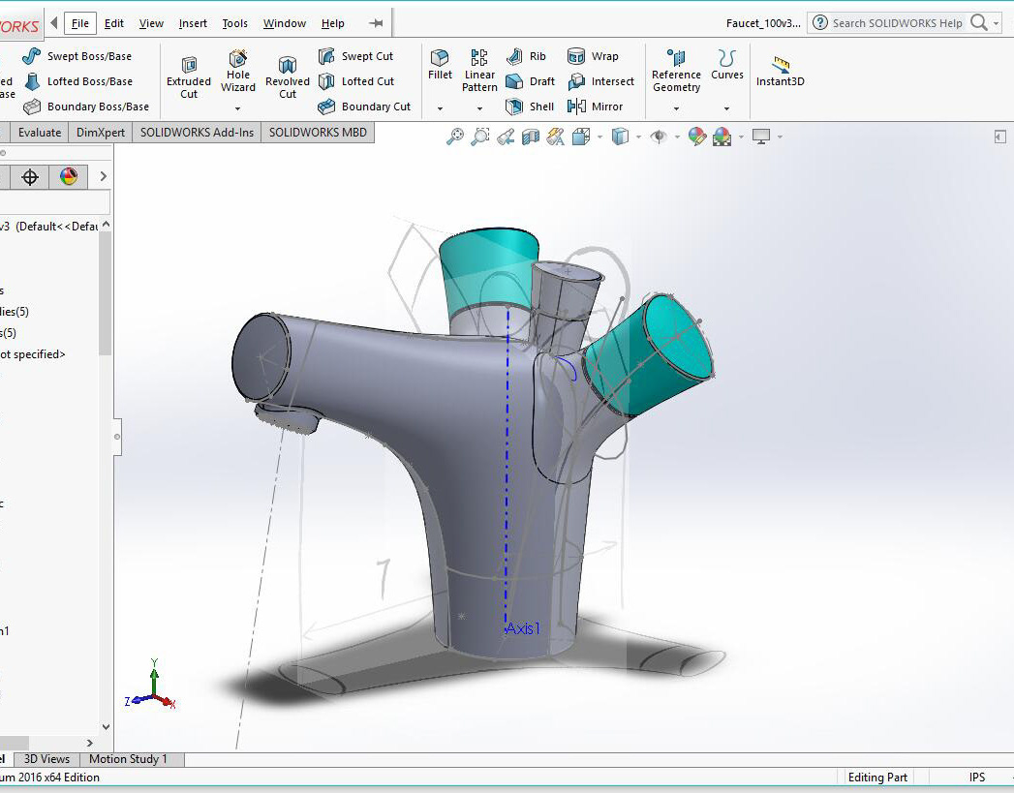Screen dimensions: 1014x793
Task: Expand the Linear Pattern dropdown arrow
Action: pos(479,108)
